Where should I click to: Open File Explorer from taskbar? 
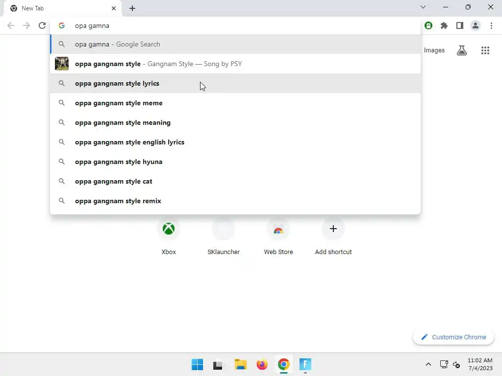pyautogui.click(x=240, y=364)
